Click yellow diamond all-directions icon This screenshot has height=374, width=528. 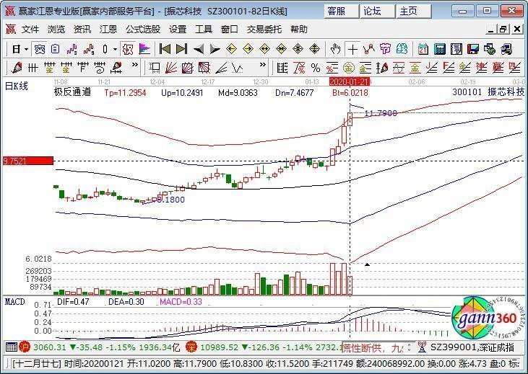(298, 50)
